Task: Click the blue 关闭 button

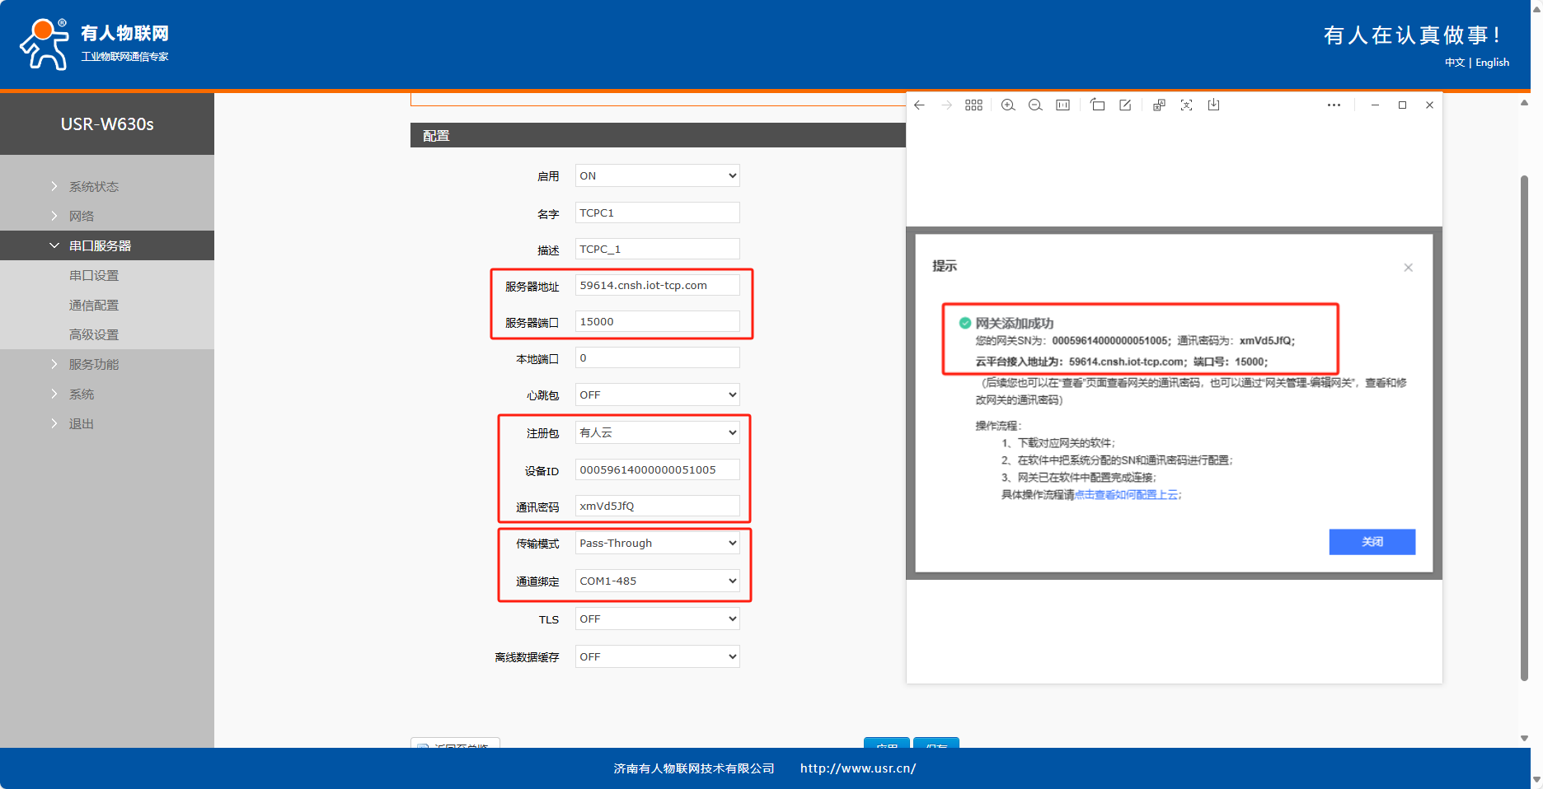Action: point(1372,542)
